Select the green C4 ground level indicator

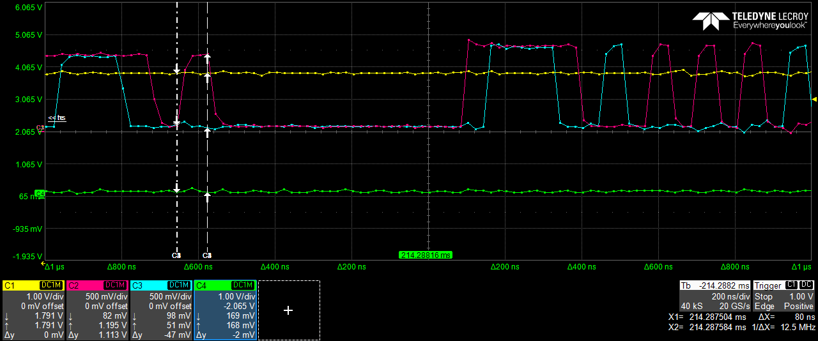click(40, 193)
